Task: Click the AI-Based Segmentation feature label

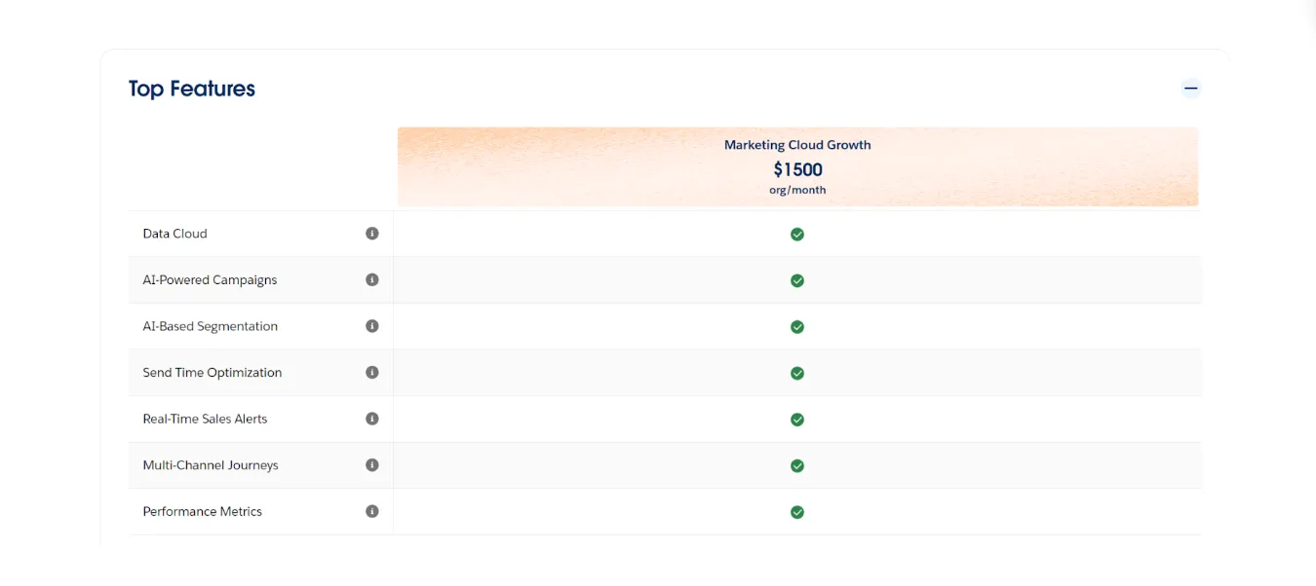Action: pyautogui.click(x=211, y=327)
